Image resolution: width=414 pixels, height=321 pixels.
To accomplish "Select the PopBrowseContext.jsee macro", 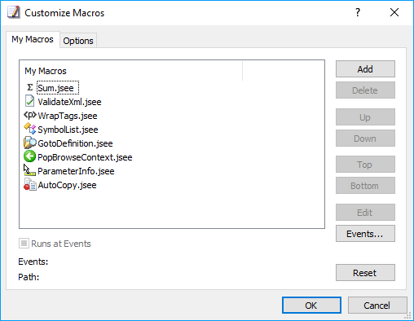I will (x=85, y=157).
